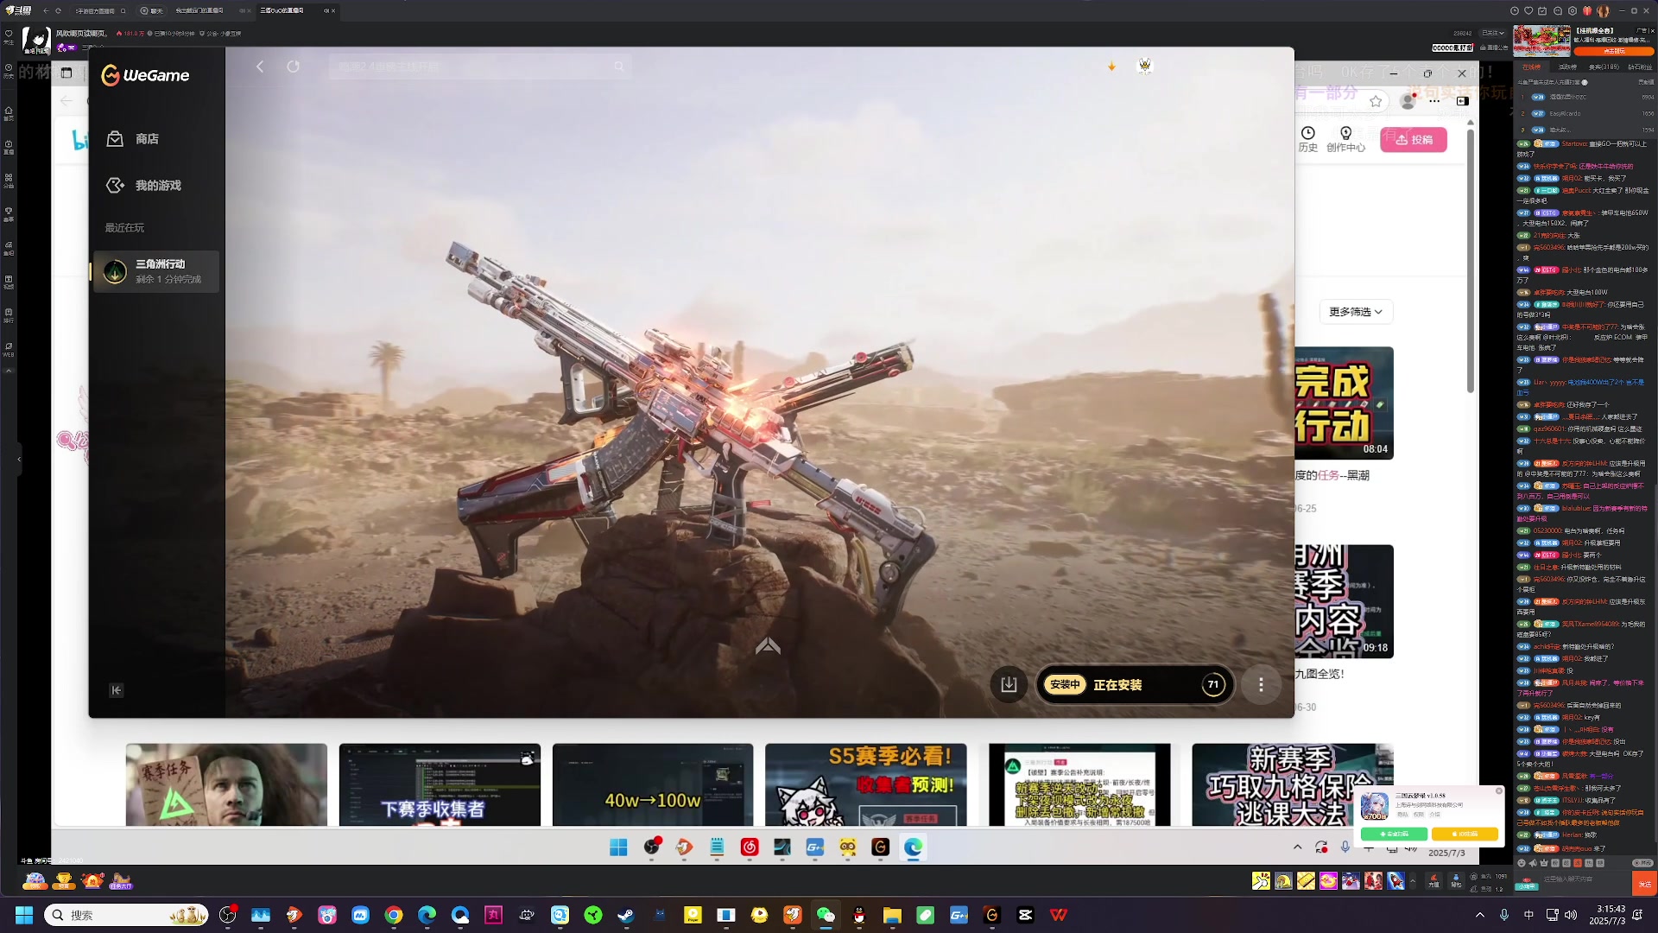This screenshot has height=933, width=1658.
Task: Select 三角洲行动 in recently played list
Action: [156, 271]
